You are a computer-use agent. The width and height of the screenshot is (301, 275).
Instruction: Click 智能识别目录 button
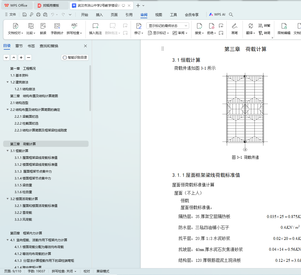point(75,58)
